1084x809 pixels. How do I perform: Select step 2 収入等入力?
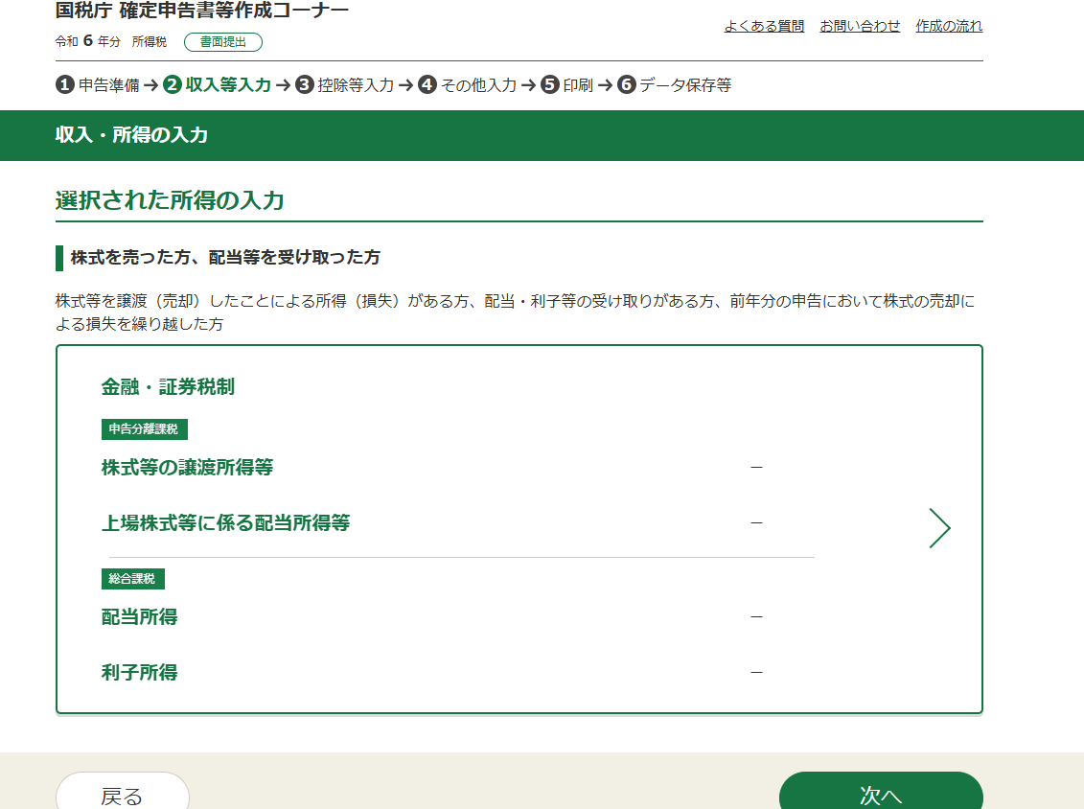tap(217, 85)
